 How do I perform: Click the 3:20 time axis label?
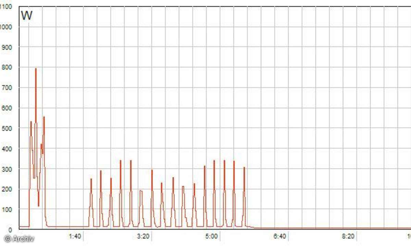coord(143,236)
